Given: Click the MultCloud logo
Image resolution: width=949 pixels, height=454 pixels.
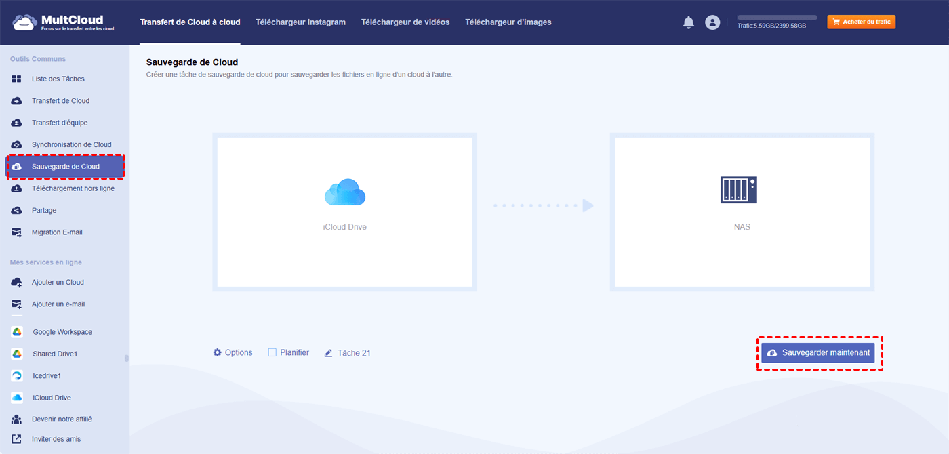Looking at the screenshot, I should (x=63, y=22).
